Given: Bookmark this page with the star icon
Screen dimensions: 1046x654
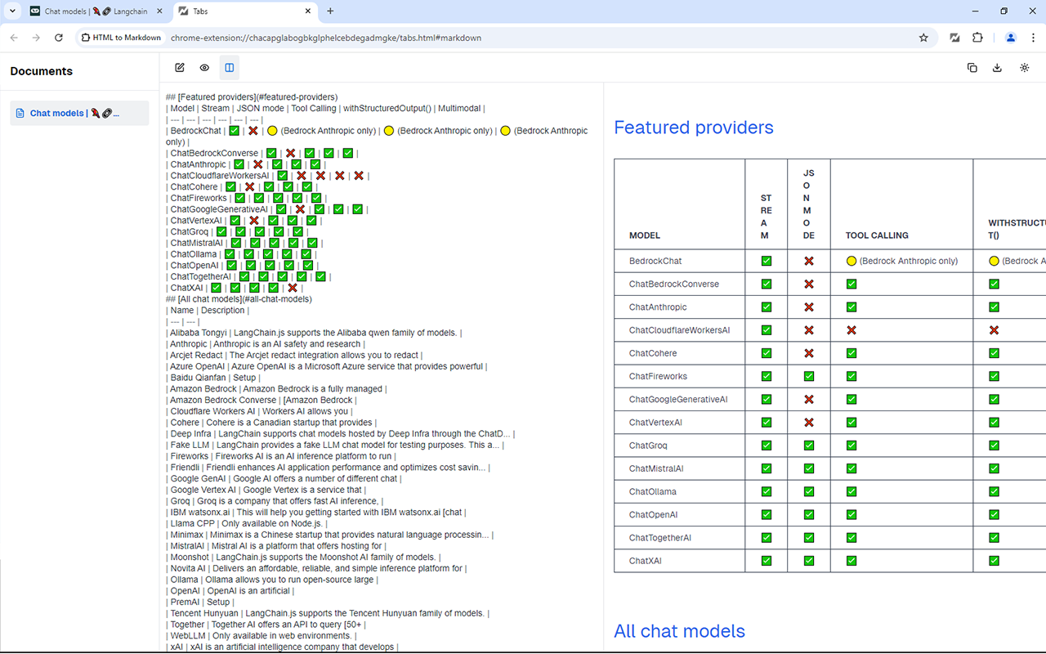Looking at the screenshot, I should pyautogui.click(x=923, y=38).
